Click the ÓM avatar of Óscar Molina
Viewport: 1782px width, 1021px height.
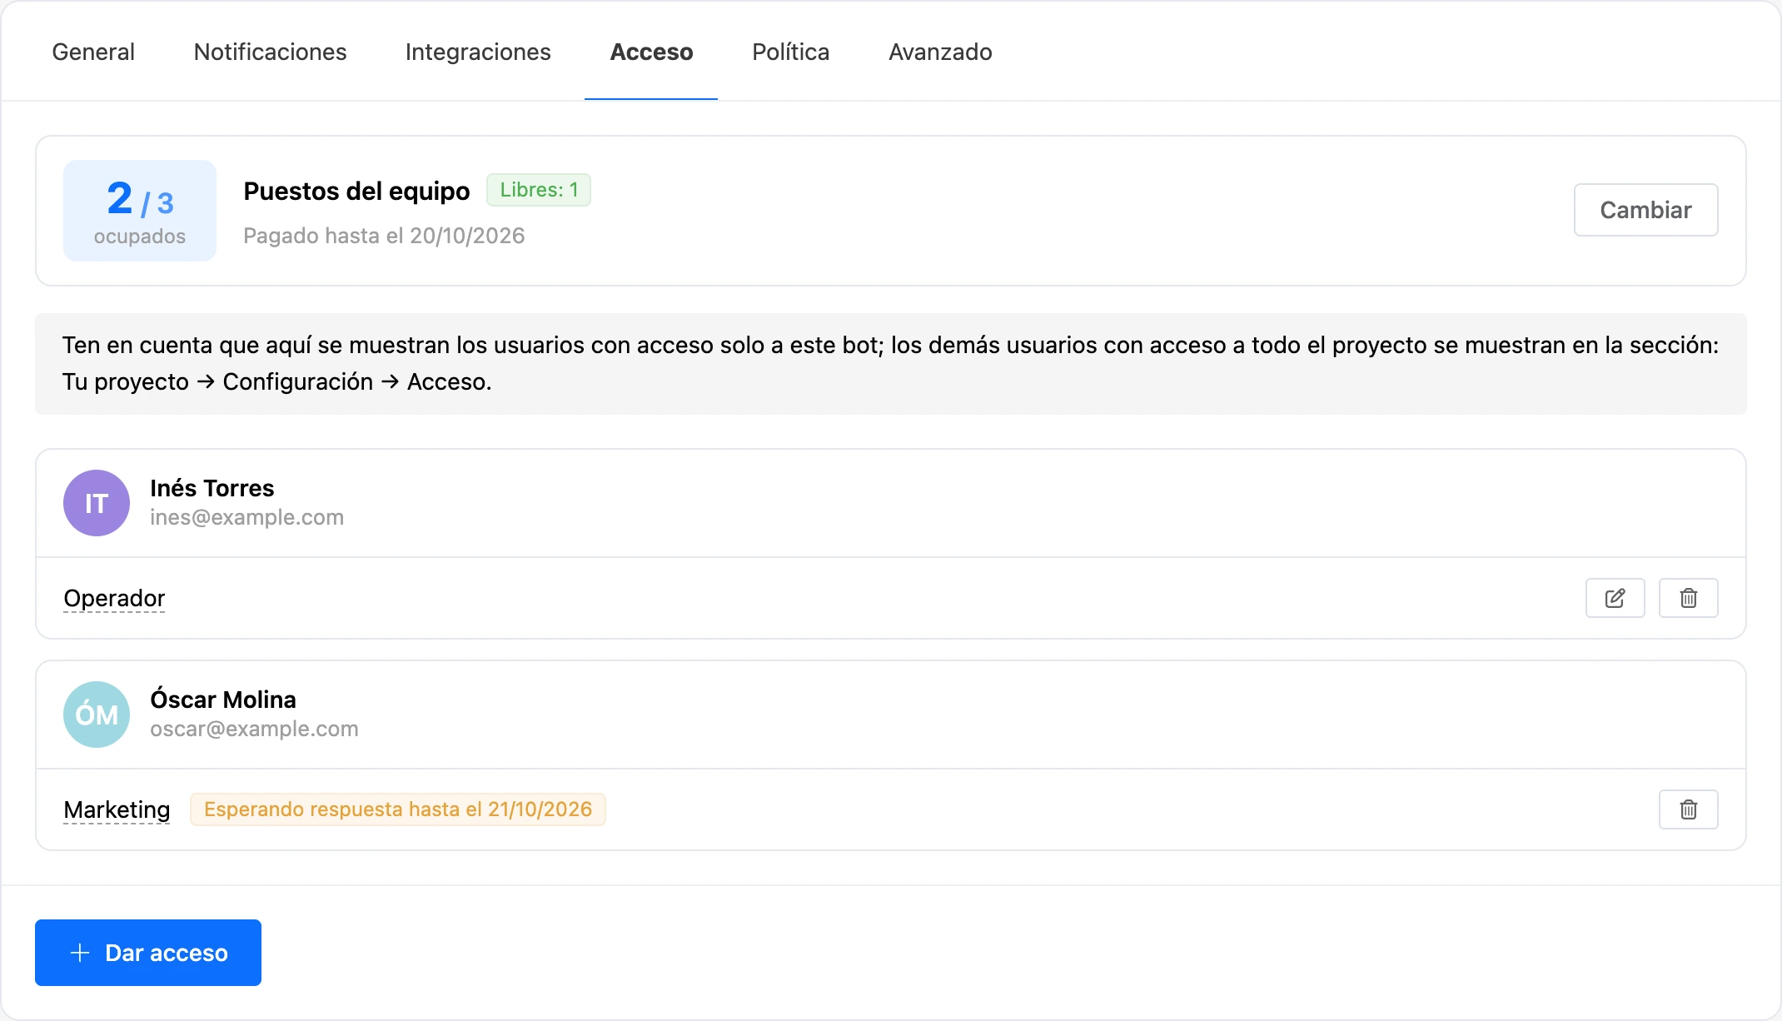[x=97, y=715]
